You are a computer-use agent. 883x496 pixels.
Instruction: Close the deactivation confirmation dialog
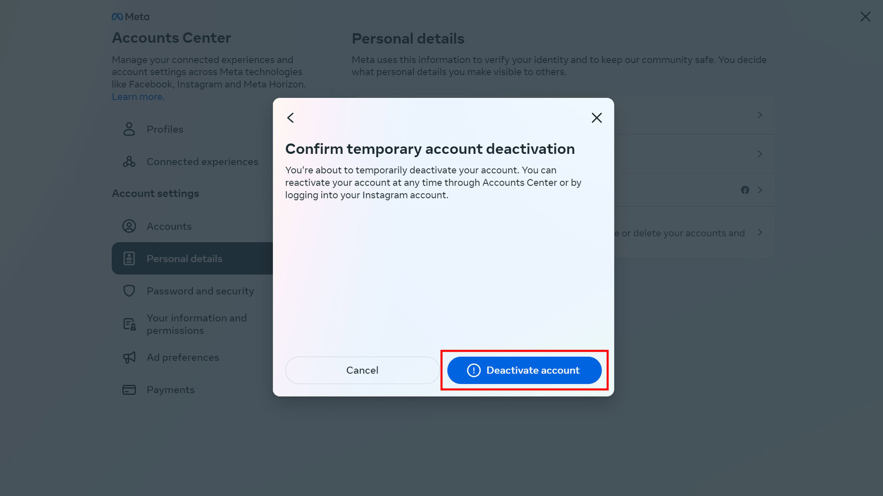596,118
